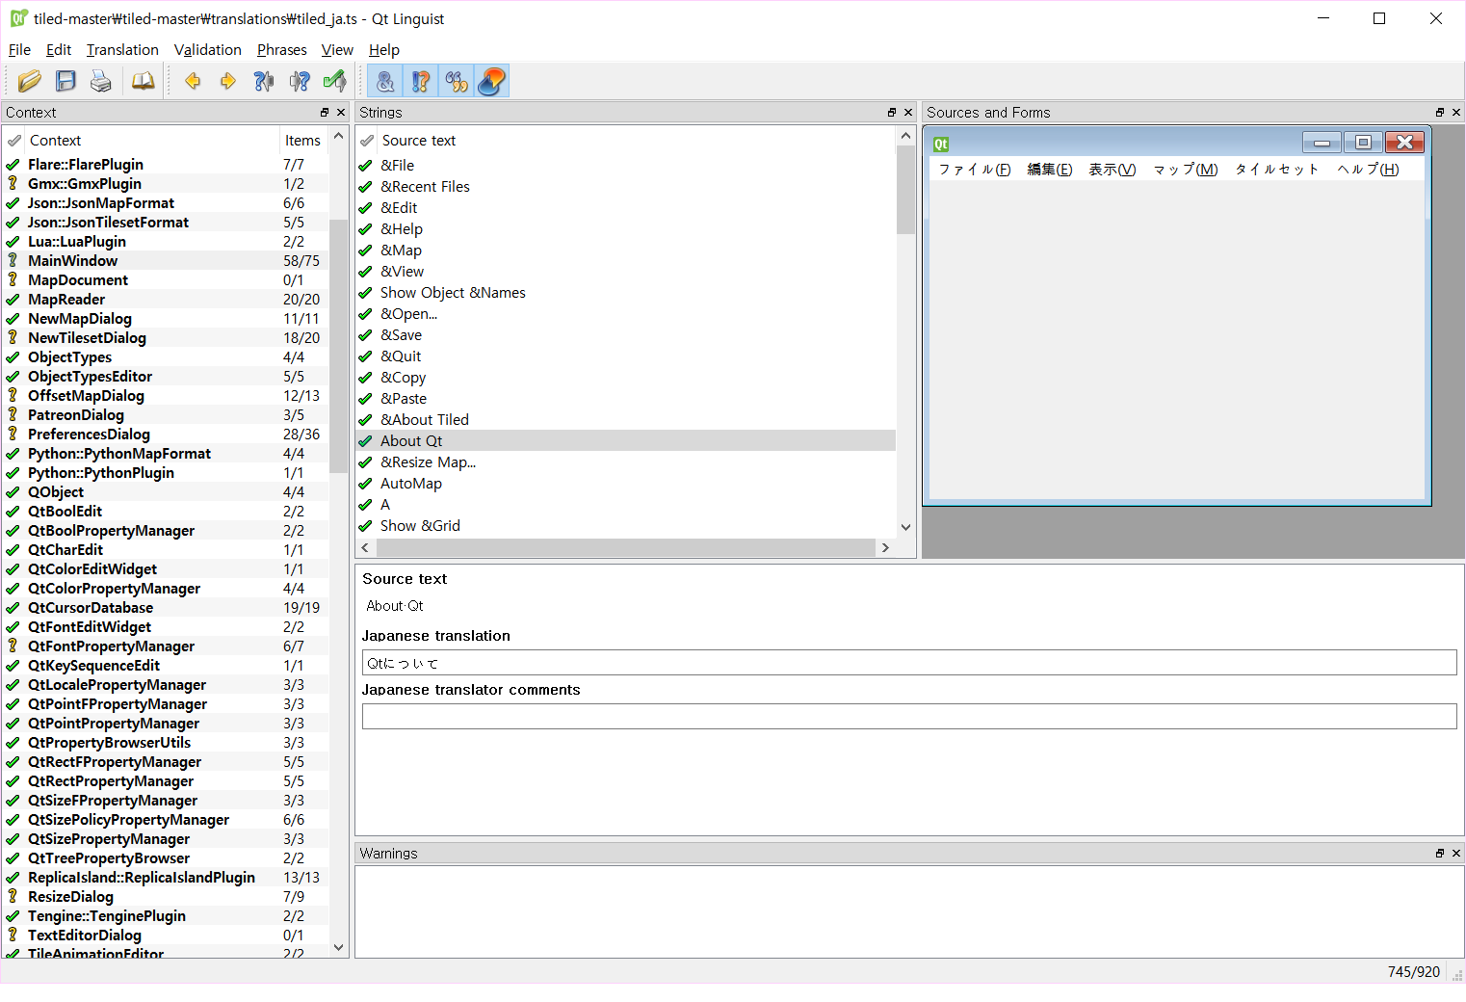Go to previous item with left arrow
1466x1002 pixels.
(x=193, y=81)
